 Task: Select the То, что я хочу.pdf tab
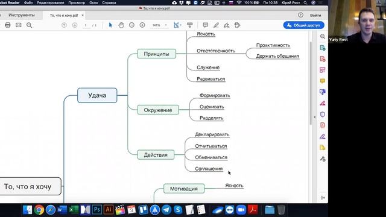(x=64, y=15)
